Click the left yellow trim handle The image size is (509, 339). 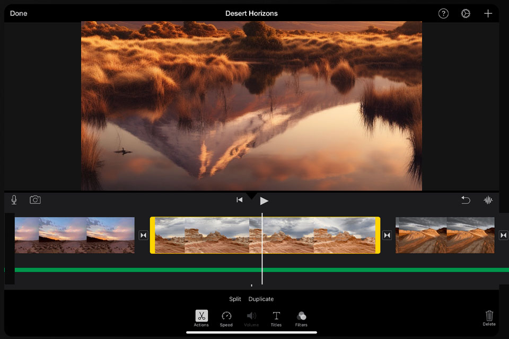click(x=152, y=235)
